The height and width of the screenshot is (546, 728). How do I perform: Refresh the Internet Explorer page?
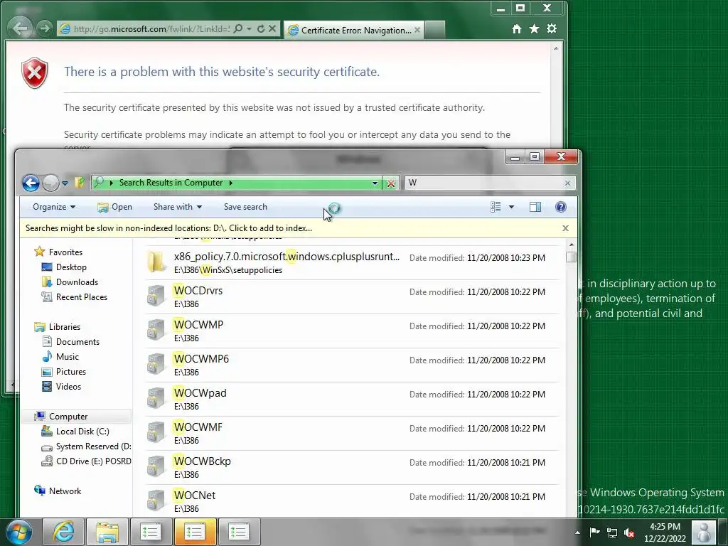pos(261,28)
